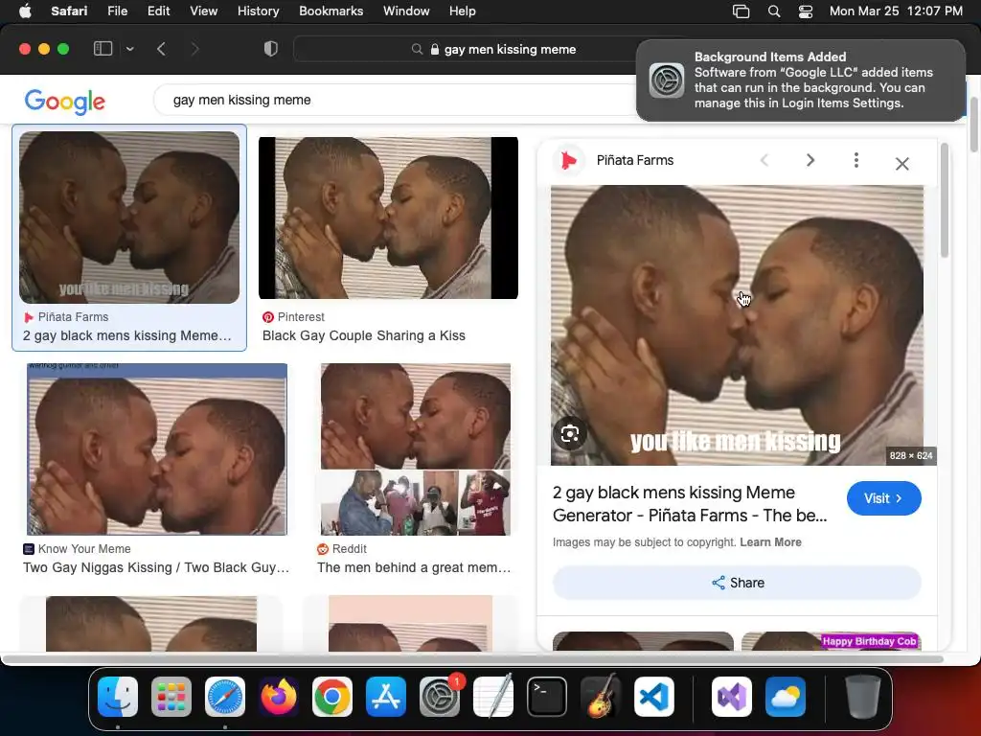Open Terminal from the Dock

tap(547, 697)
